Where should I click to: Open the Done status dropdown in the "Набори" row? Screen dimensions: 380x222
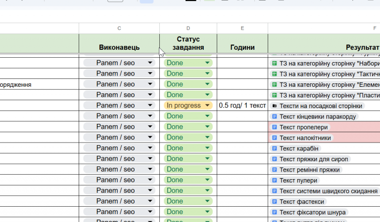click(188, 63)
